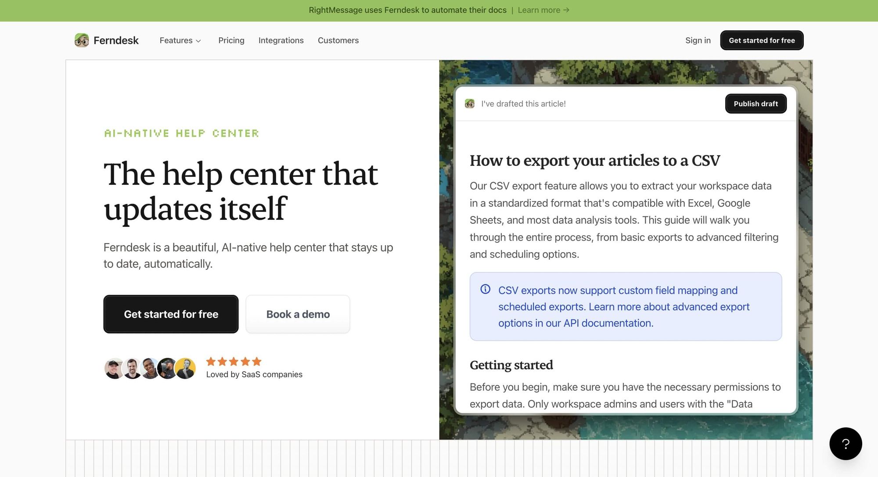This screenshot has height=477, width=878.
Task: Click the five-star rating icons
Action: pyautogui.click(x=234, y=362)
